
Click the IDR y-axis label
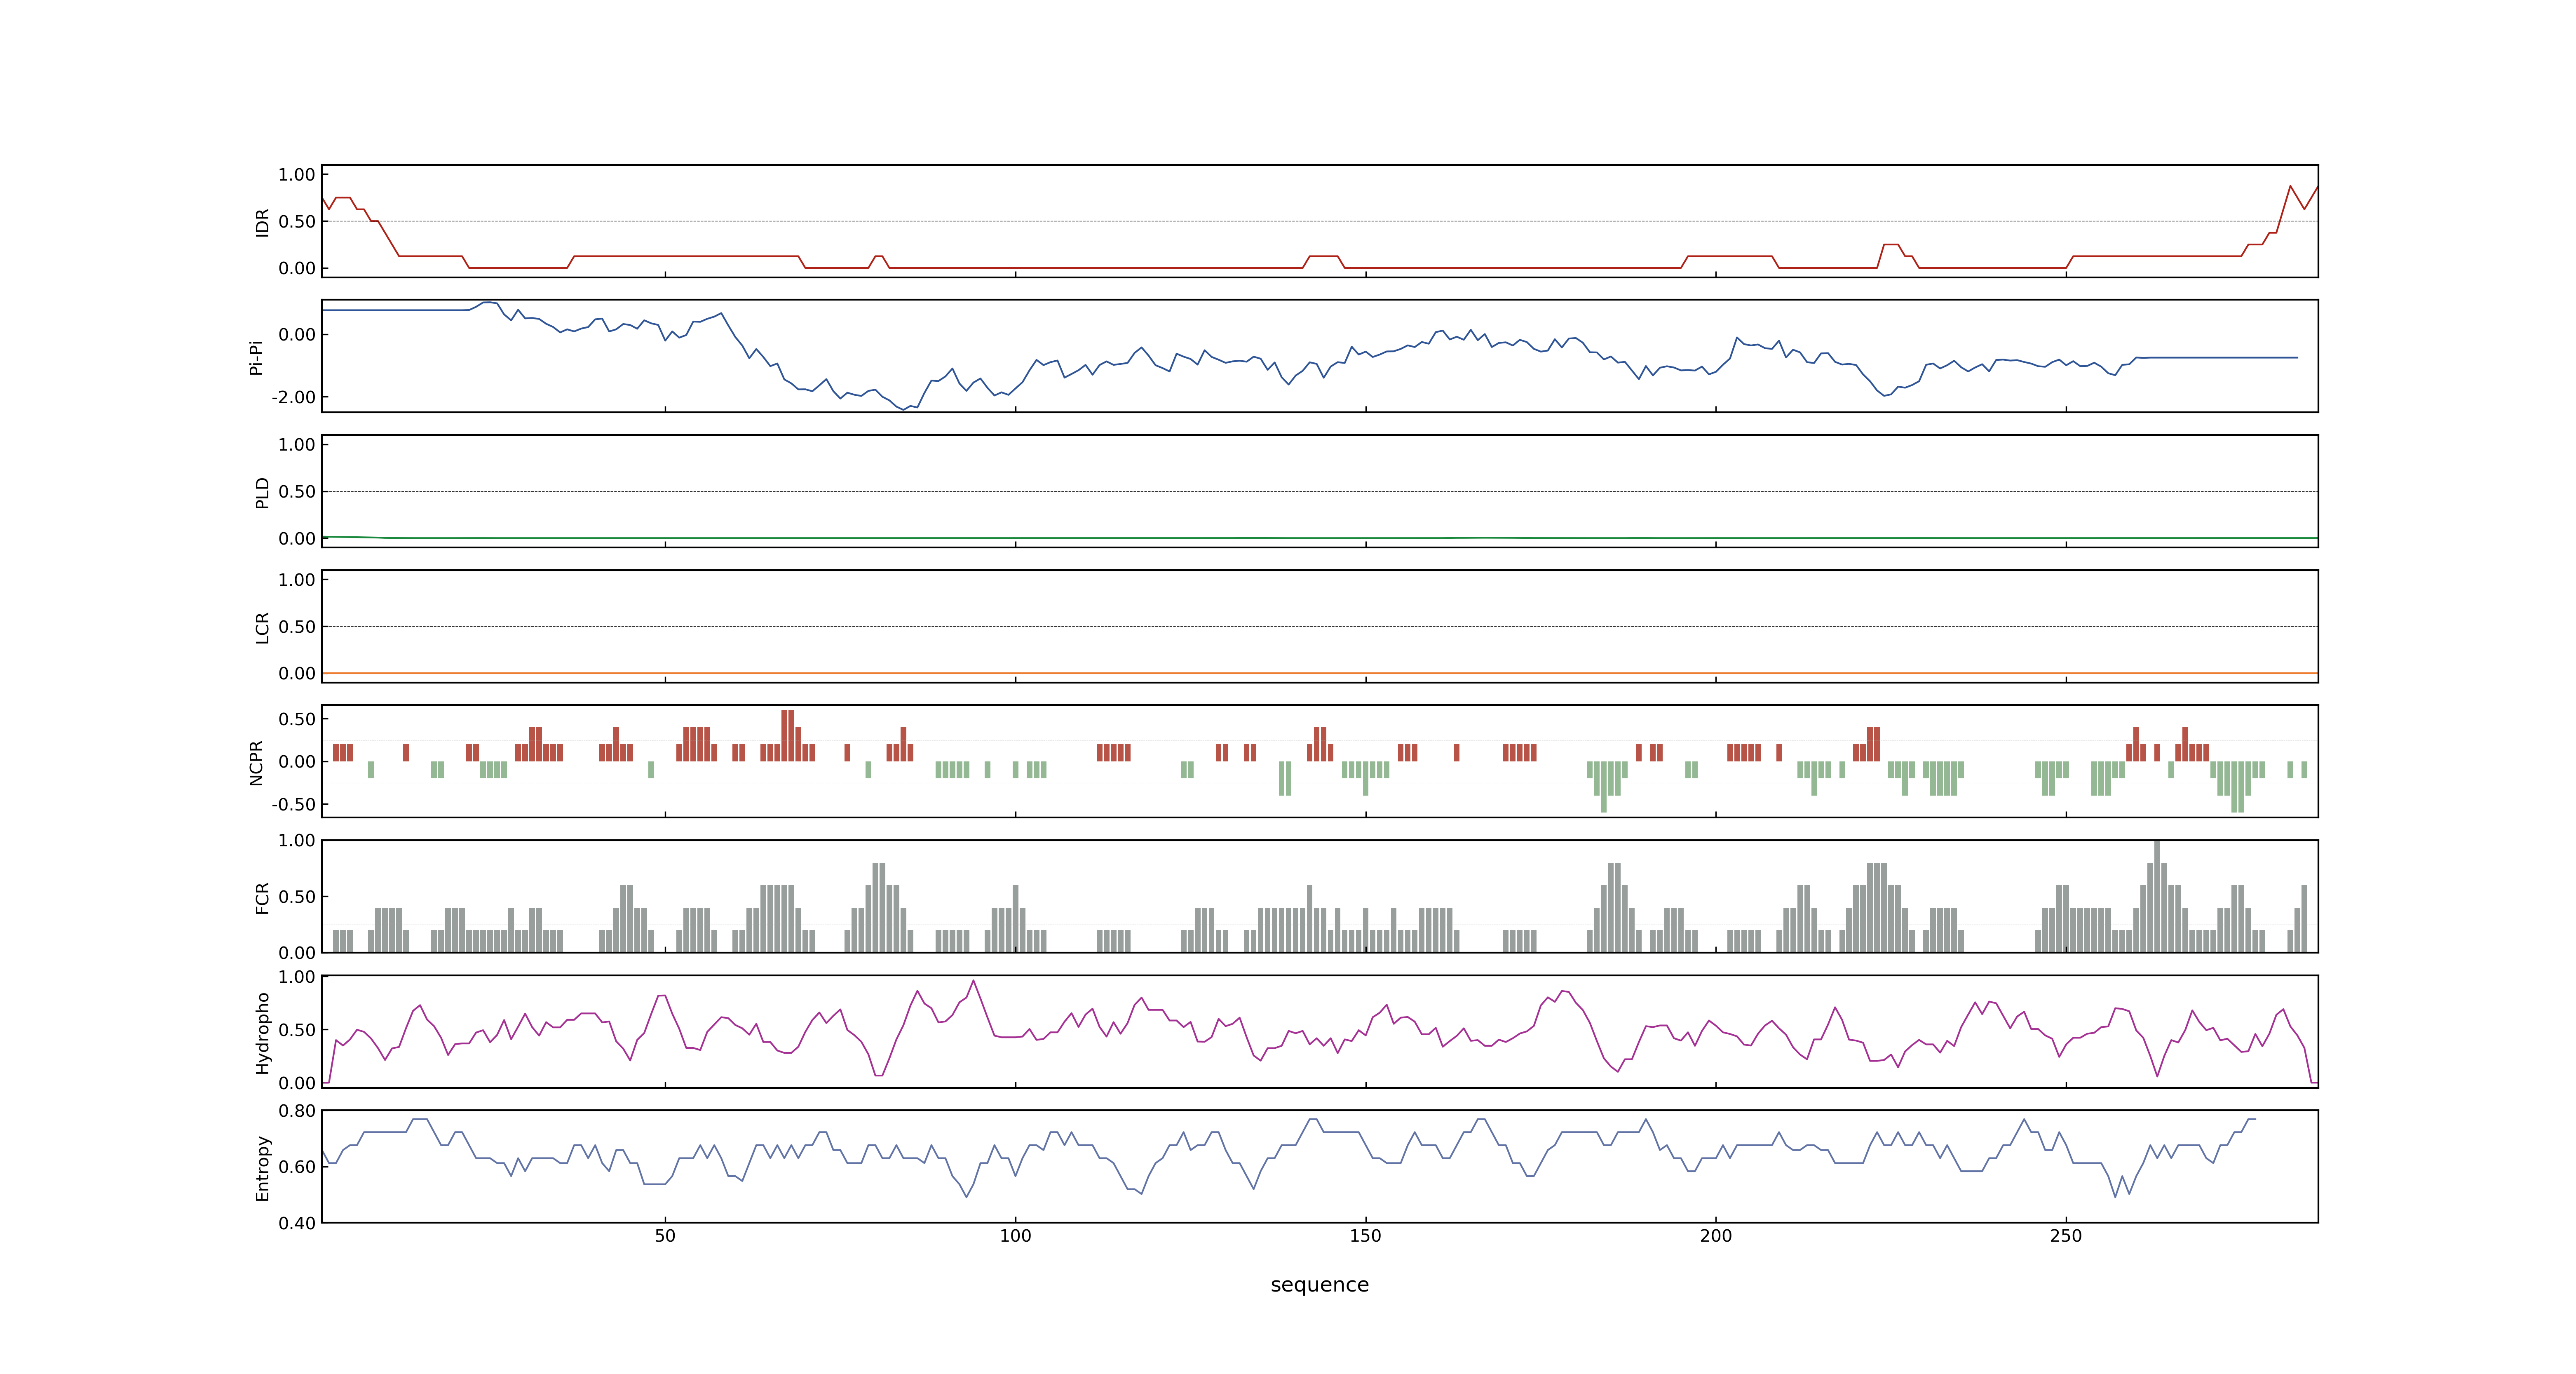click(x=262, y=222)
